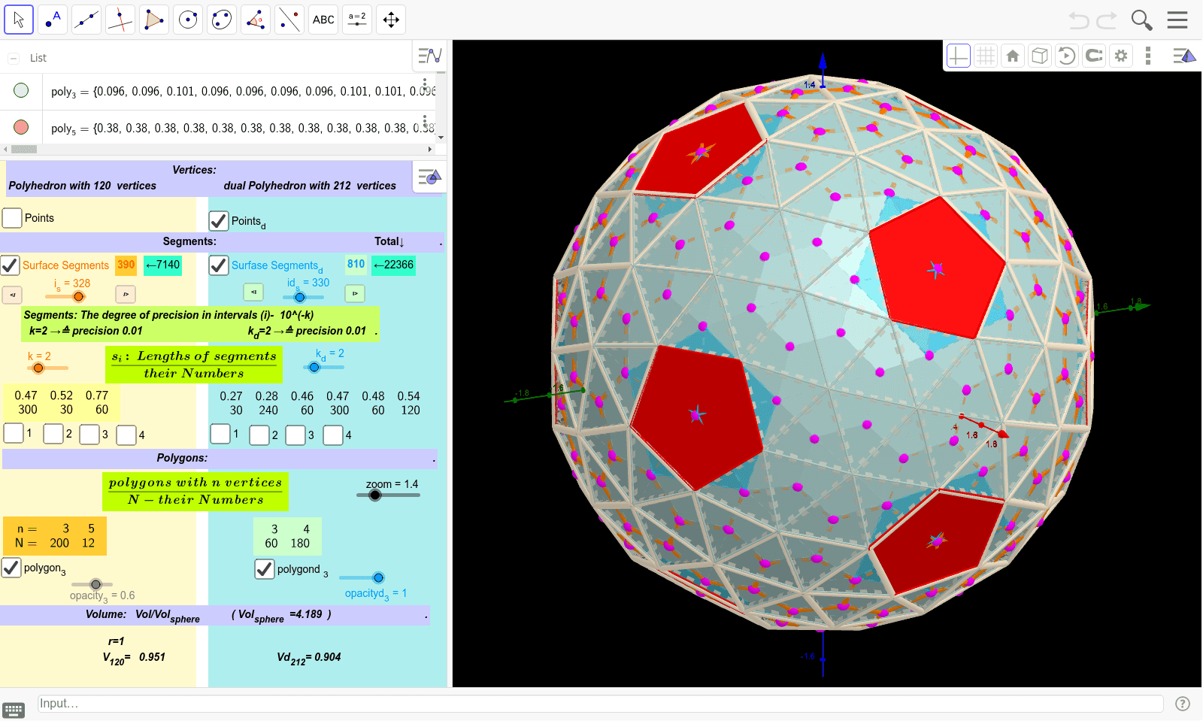Select the Polygon tool
1203x721 pixels.
[153, 19]
